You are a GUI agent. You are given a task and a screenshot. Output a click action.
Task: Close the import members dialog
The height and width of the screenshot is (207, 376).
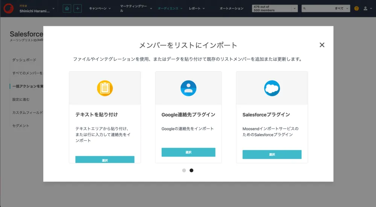point(322,45)
